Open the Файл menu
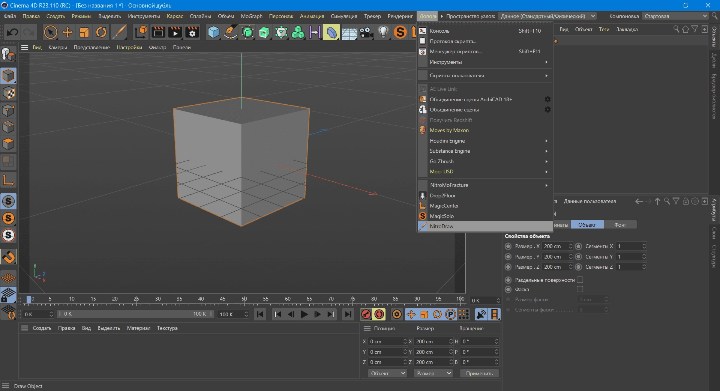 tap(10, 16)
